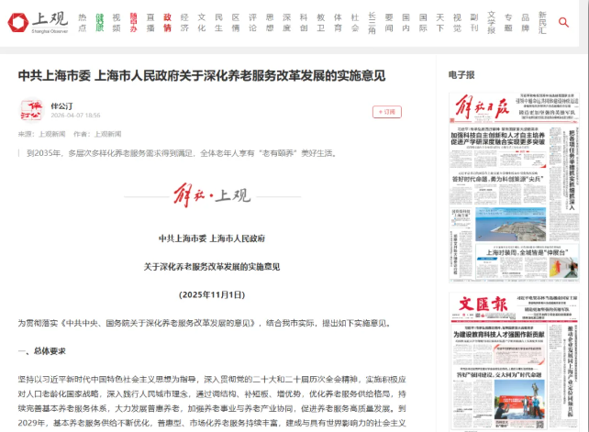Screen dimensions: 589x432
Task: Open the 深度 navigation item
Action: click(x=286, y=23)
